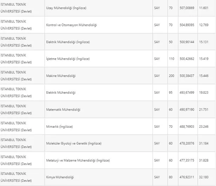Select the quota cell showing 200

171,76
